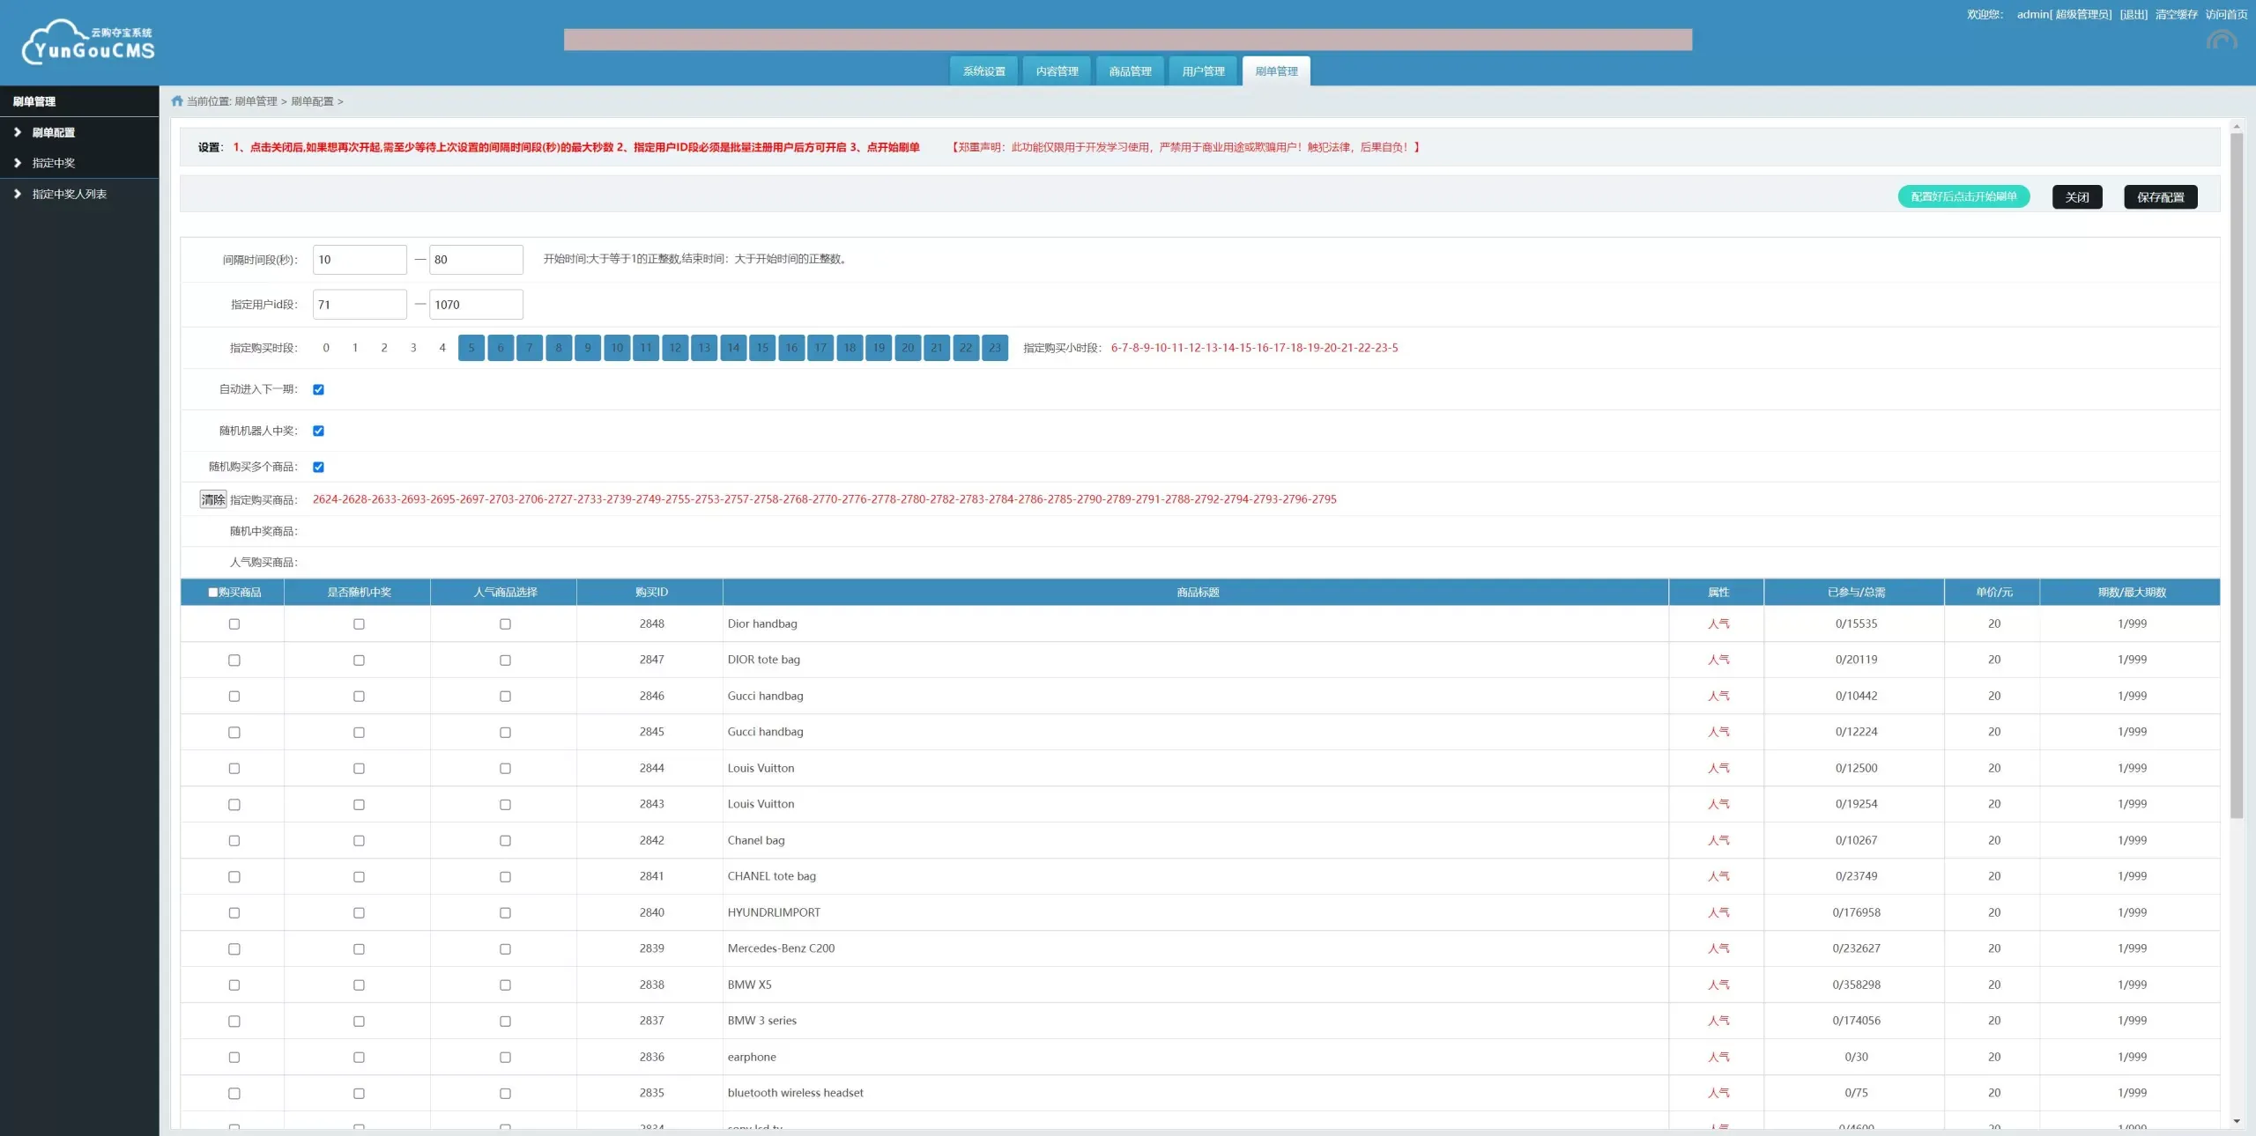
Task: Expand the 刷单配置 sidebar entry
Action: (x=54, y=132)
